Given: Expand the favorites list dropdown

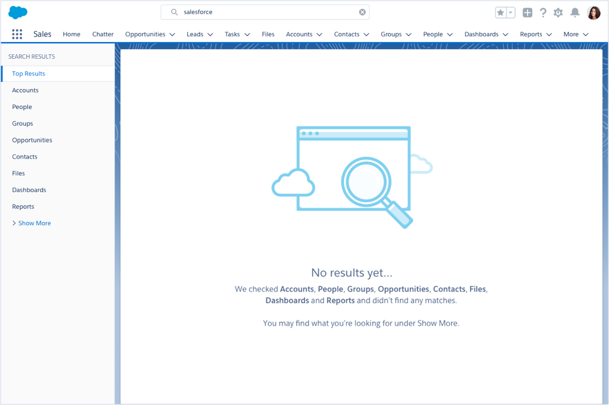Looking at the screenshot, I should coord(510,12).
